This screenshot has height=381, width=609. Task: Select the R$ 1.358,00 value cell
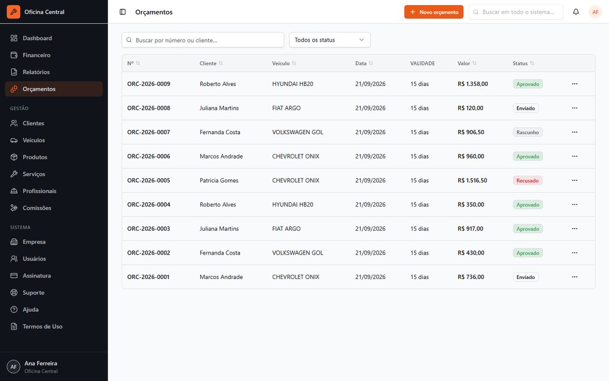pyautogui.click(x=472, y=84)
